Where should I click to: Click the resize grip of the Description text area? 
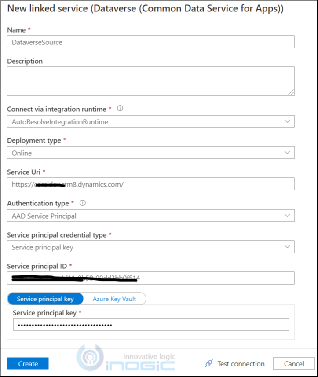point(291,92)
